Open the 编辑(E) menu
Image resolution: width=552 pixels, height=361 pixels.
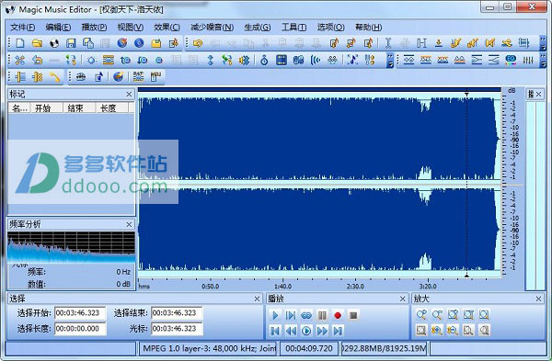coord(58,27)
